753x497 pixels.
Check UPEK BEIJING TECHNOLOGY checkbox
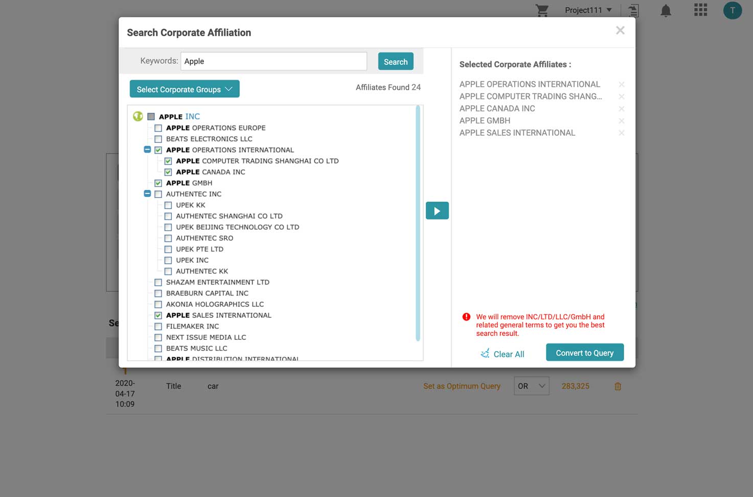pos(168,227)
